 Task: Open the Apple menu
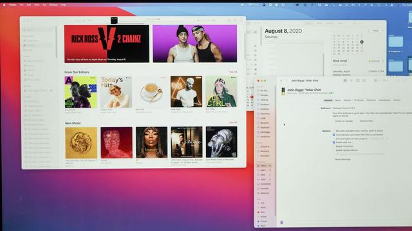coord(4,4)
